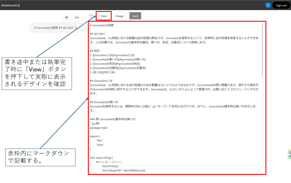Viewport: 291px width, 183px height.
Task: Click the 'package main' line
Action: click(x=98, y=128)
